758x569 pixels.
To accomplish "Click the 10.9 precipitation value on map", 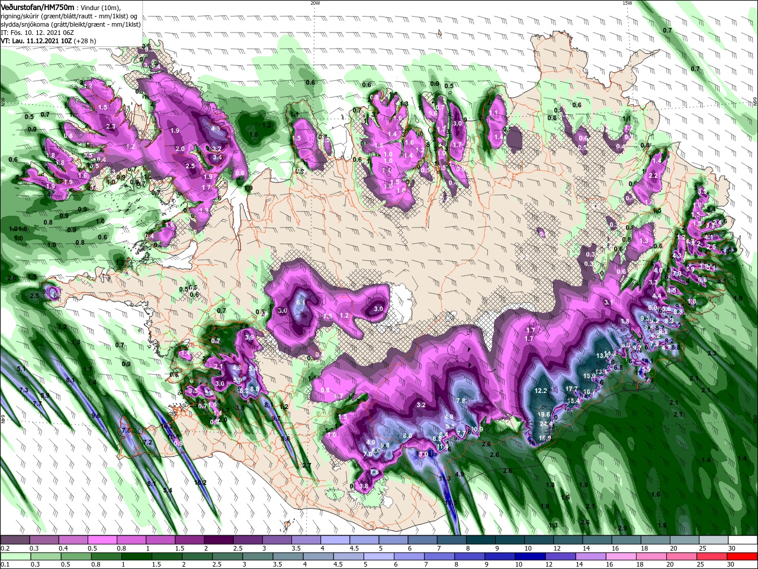I will tap(477, 429).
